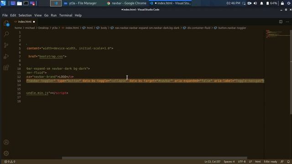Click the feedback icon in status bar
292x164 pixels.
[282, 162]
